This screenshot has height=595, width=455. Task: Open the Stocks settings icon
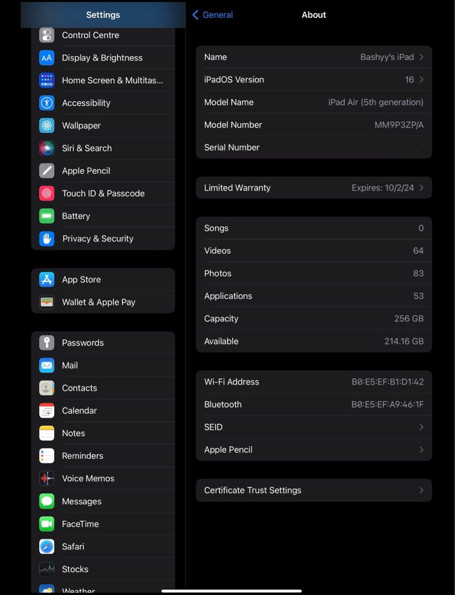[46, 569]
